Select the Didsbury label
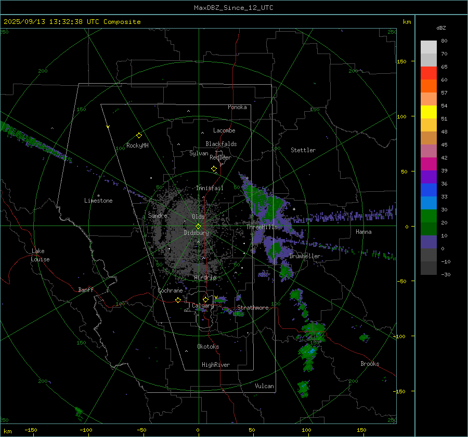 [196, 233]
